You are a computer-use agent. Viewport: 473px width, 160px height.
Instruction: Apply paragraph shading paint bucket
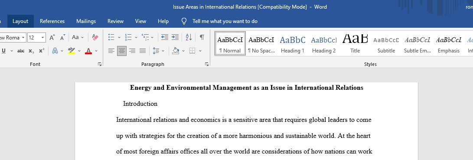[176, 51]
